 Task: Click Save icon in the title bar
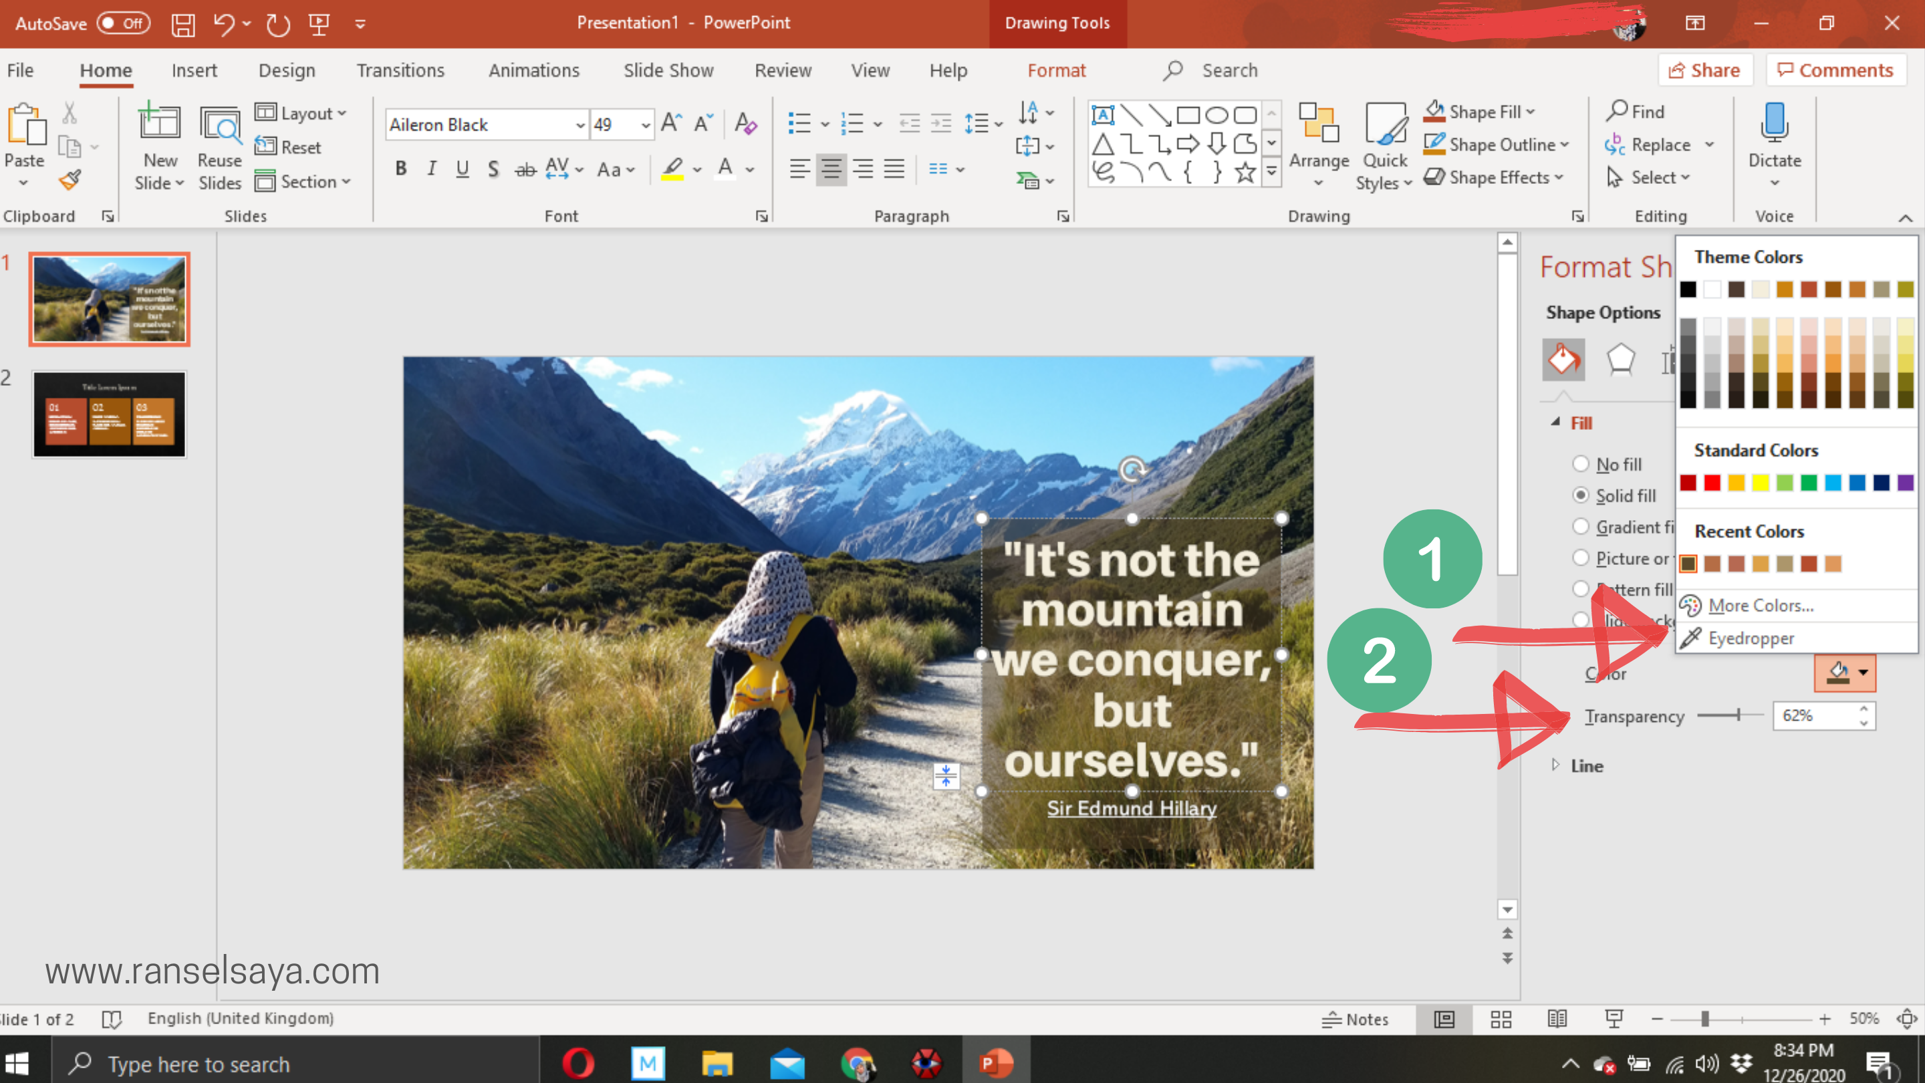click(183, 24)
